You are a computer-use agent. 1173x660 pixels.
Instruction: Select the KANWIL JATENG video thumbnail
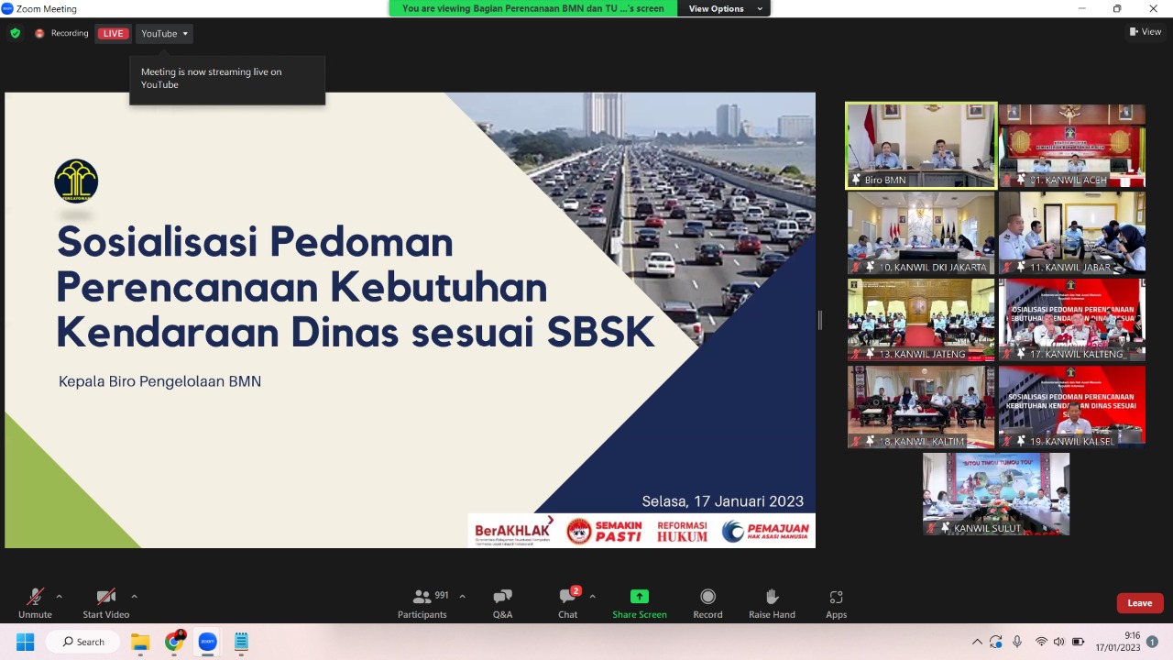point(921,320)
